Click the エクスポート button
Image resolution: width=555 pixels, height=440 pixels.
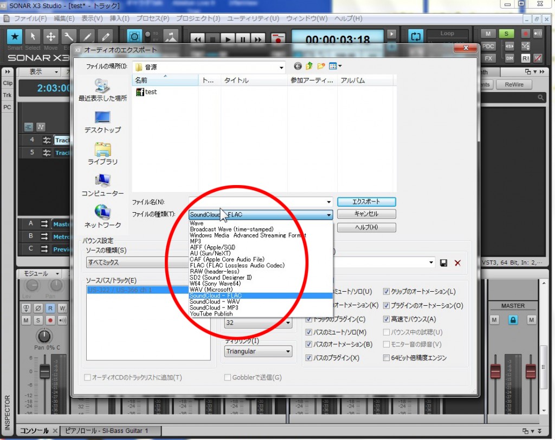click(366, 202)
